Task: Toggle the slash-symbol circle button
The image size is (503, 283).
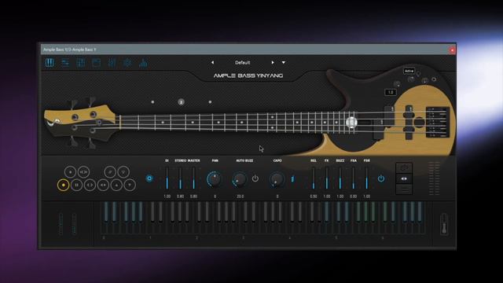Action: [110, 172]
